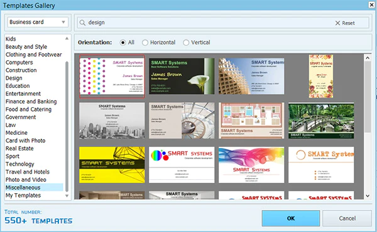Select the Horizontal orientation option
The height and width of the screenshot is (232, 377).
[145, 43]
